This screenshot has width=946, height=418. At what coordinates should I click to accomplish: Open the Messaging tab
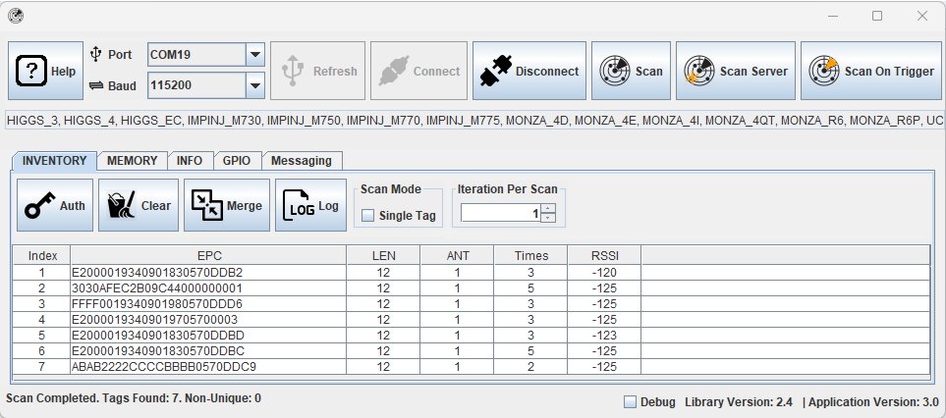(301, 161)
